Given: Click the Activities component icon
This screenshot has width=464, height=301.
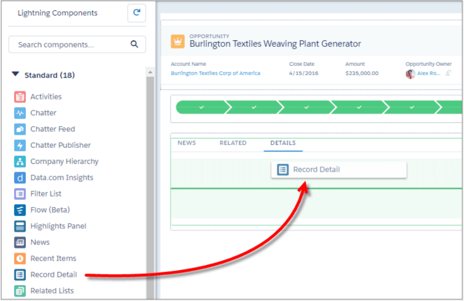Looking at the screenshot, I should 20,97.
